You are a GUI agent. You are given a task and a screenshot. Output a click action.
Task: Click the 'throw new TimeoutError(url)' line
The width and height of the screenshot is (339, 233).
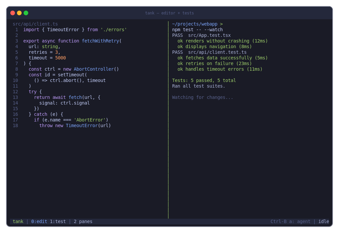pos(75,125)
